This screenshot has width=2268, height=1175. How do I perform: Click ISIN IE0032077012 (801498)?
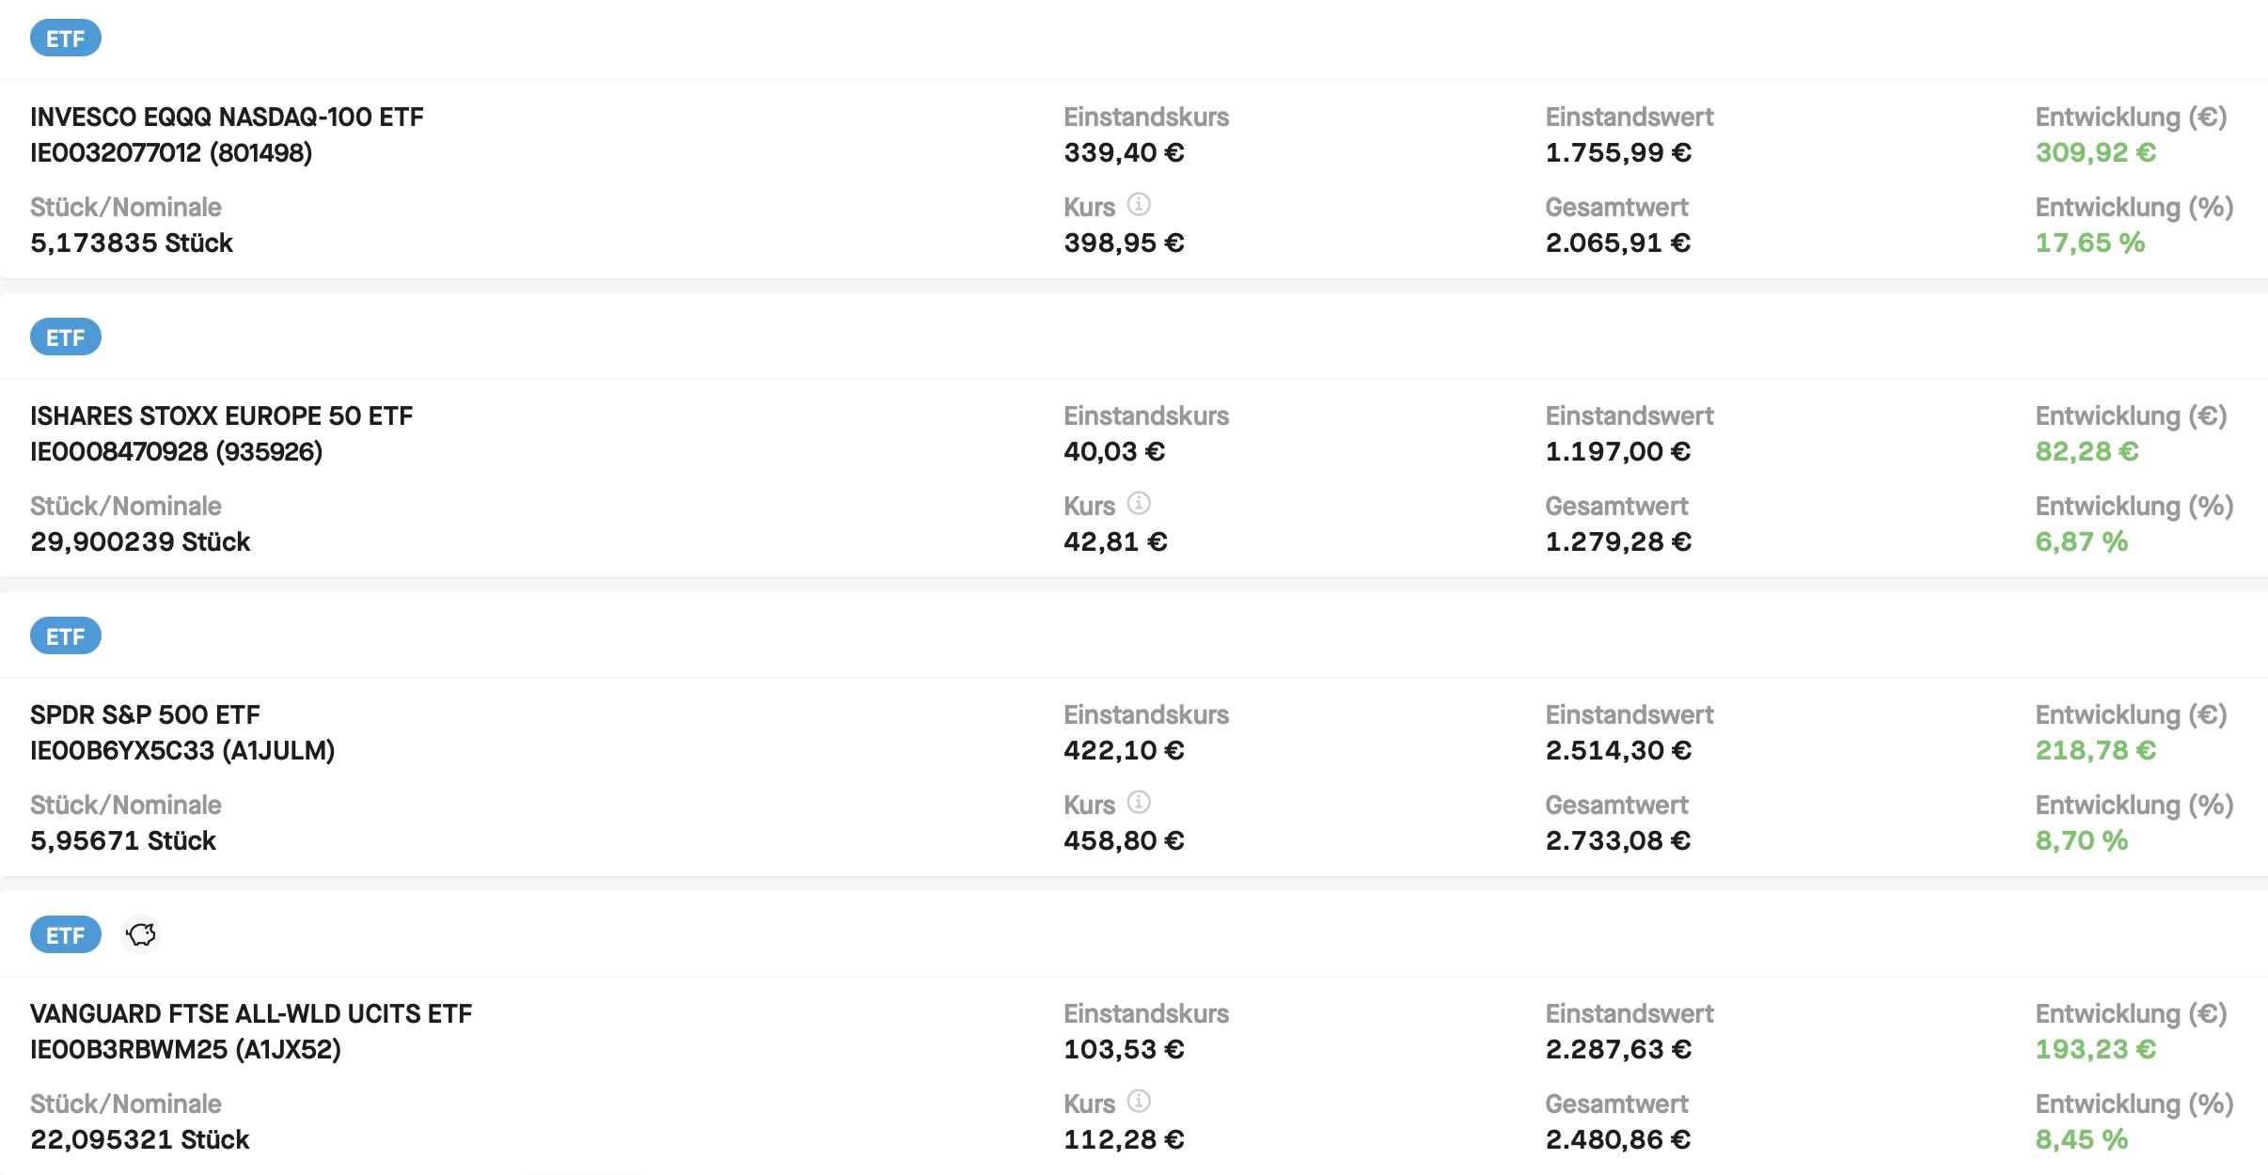[x=171, y=153]
